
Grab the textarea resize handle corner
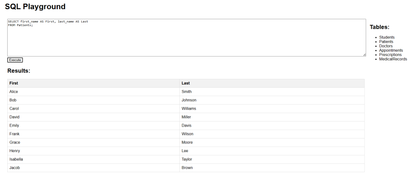click(364, 54)
